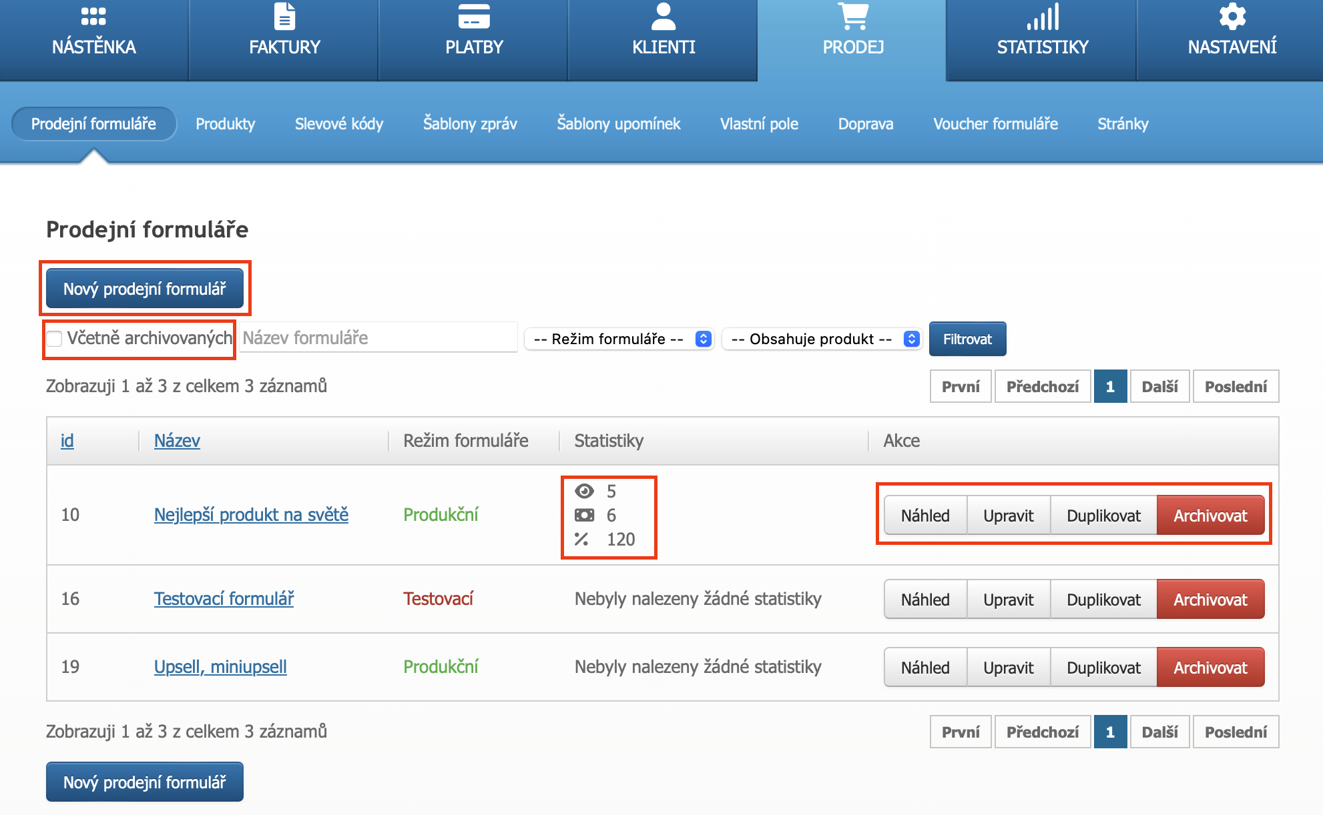
Task: Click the Nastavení gear icon
Action: click(1232, 16)
